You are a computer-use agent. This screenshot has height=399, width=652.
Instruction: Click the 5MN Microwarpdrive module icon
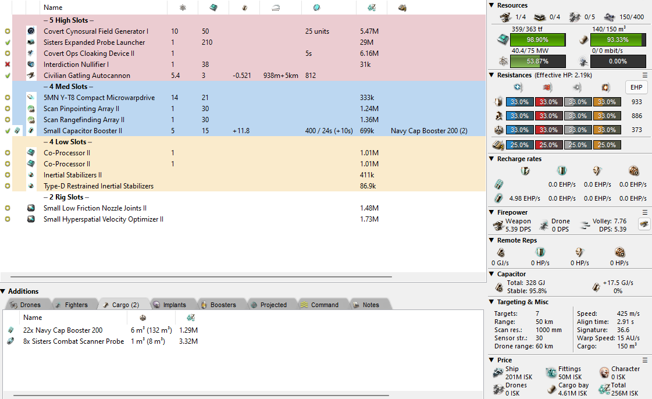click(x=31, y=98)
